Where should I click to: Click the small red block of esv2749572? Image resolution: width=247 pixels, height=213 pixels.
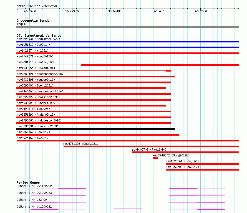(155, 158)
